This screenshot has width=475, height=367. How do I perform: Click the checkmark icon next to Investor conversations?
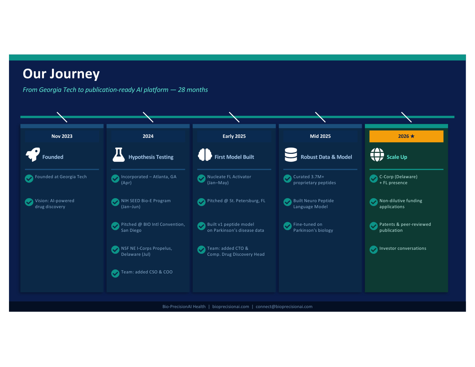[373, 249]
